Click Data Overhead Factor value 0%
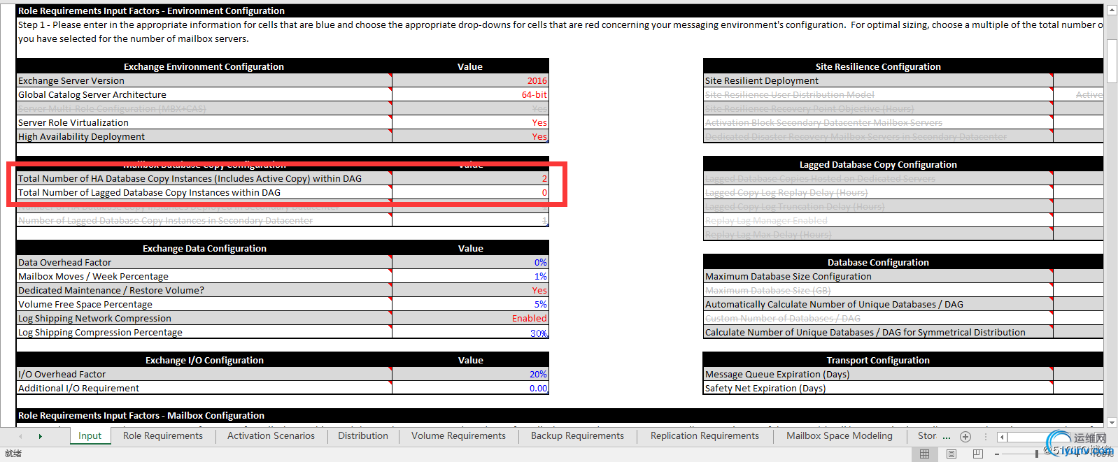 (470, 262)
